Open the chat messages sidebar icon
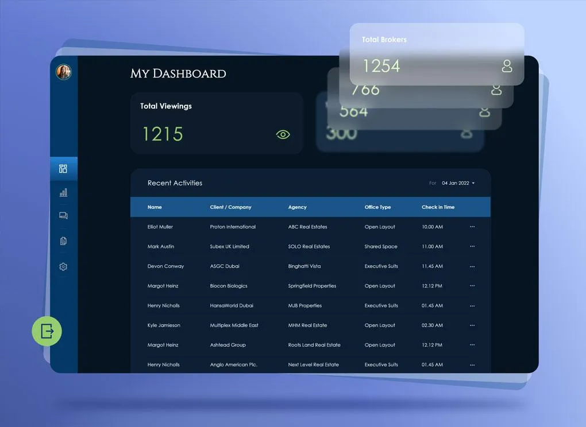The image size is (586, 427). point(63,216)
